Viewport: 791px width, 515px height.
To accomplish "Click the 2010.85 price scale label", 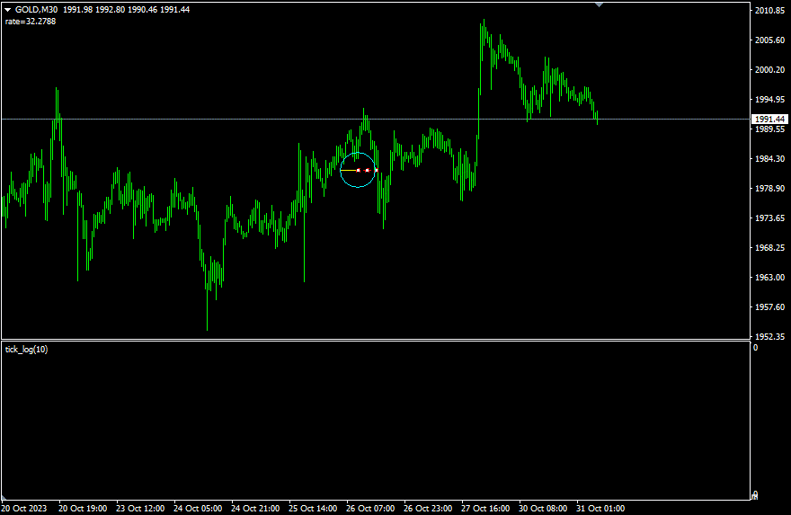I will click(769, 10).
